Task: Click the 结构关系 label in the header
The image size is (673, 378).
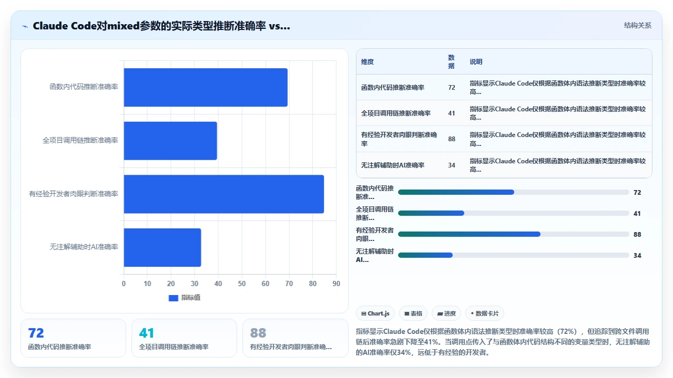Action: 638,25
